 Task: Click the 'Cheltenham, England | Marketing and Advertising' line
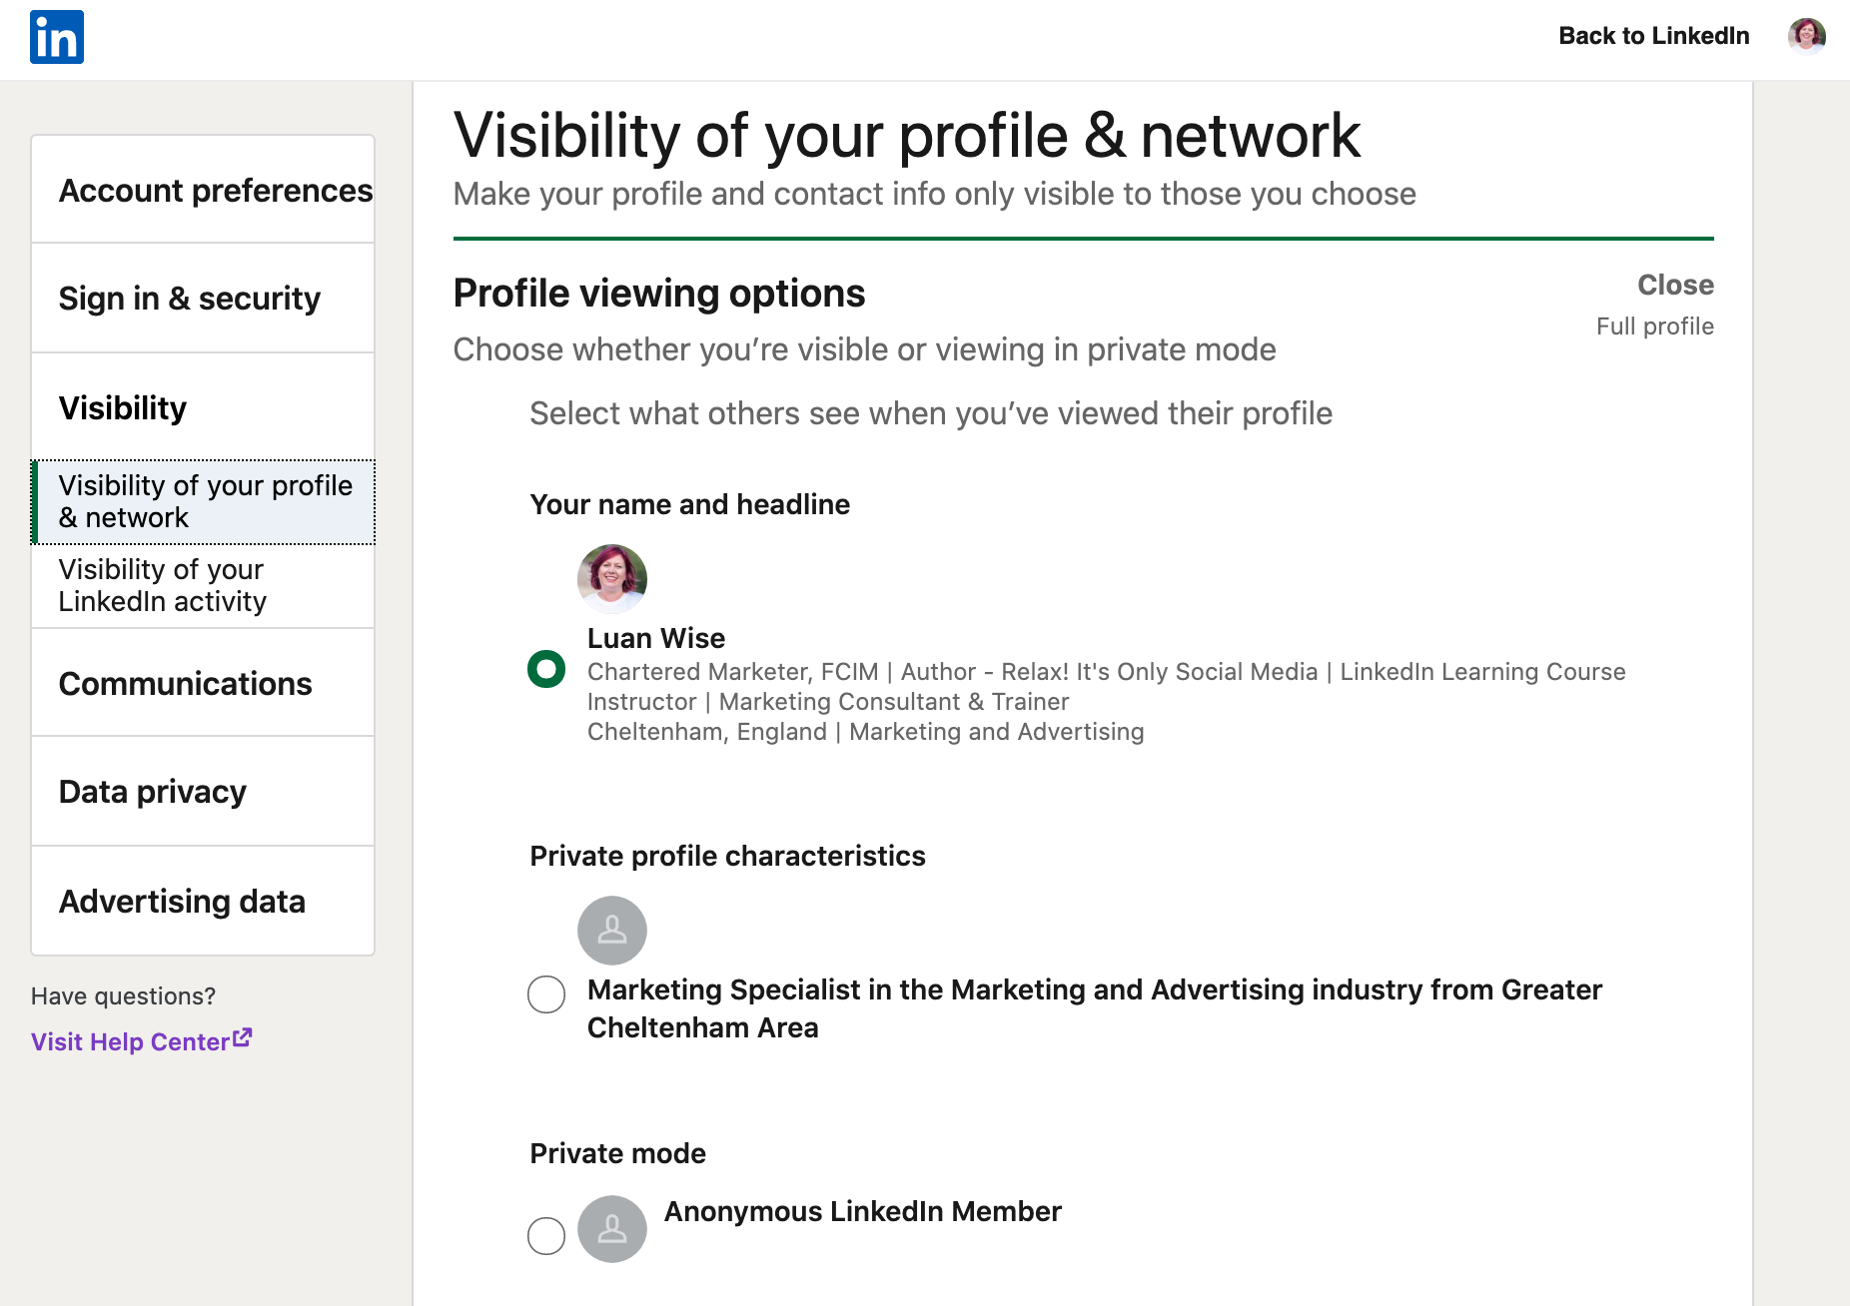[866, 732]
